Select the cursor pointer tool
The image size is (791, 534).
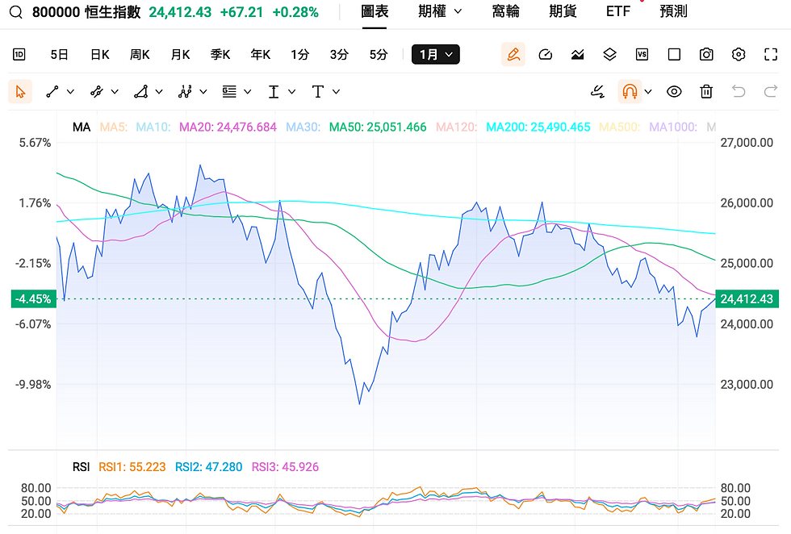[20, 92]
